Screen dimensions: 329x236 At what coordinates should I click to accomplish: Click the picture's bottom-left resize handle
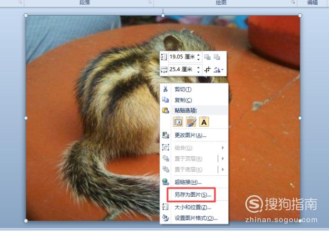[26, 221]
